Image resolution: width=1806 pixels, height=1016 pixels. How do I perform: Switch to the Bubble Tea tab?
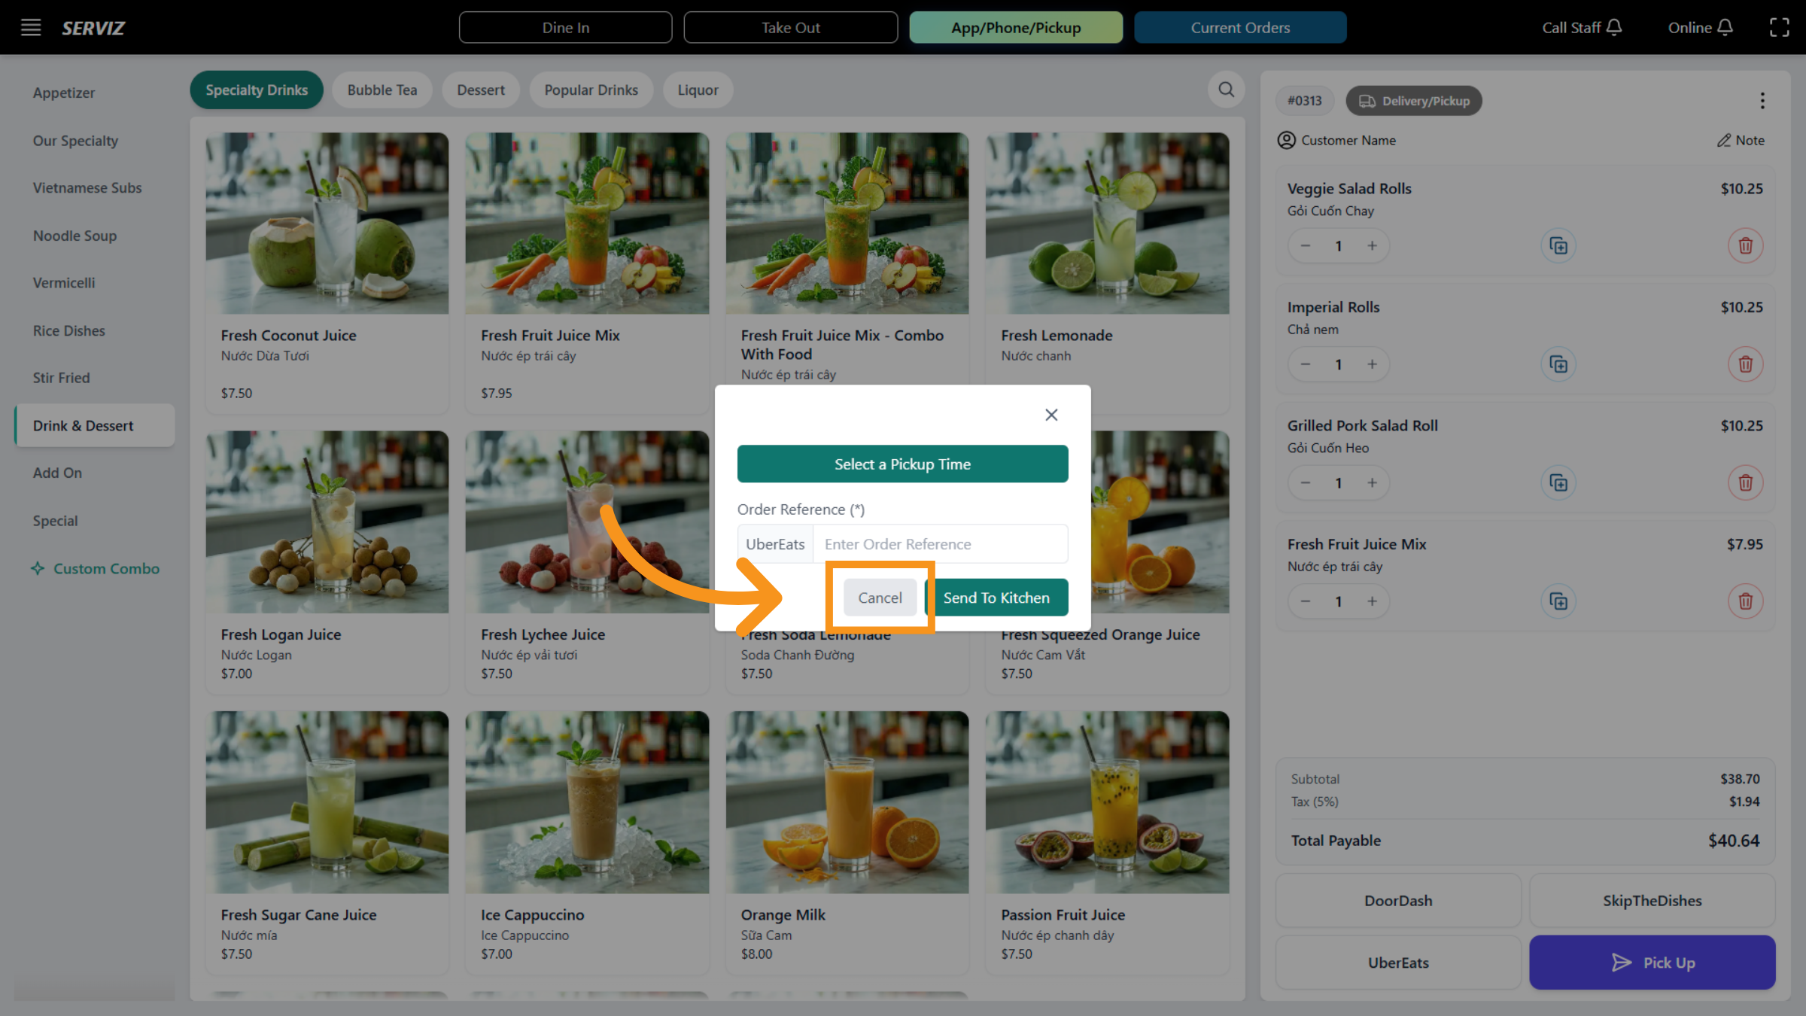click(382, 90)
